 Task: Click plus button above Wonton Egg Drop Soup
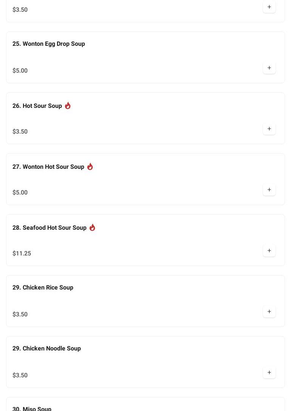coord(269,7)
